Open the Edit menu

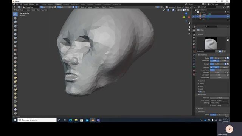tap(21, 4)
